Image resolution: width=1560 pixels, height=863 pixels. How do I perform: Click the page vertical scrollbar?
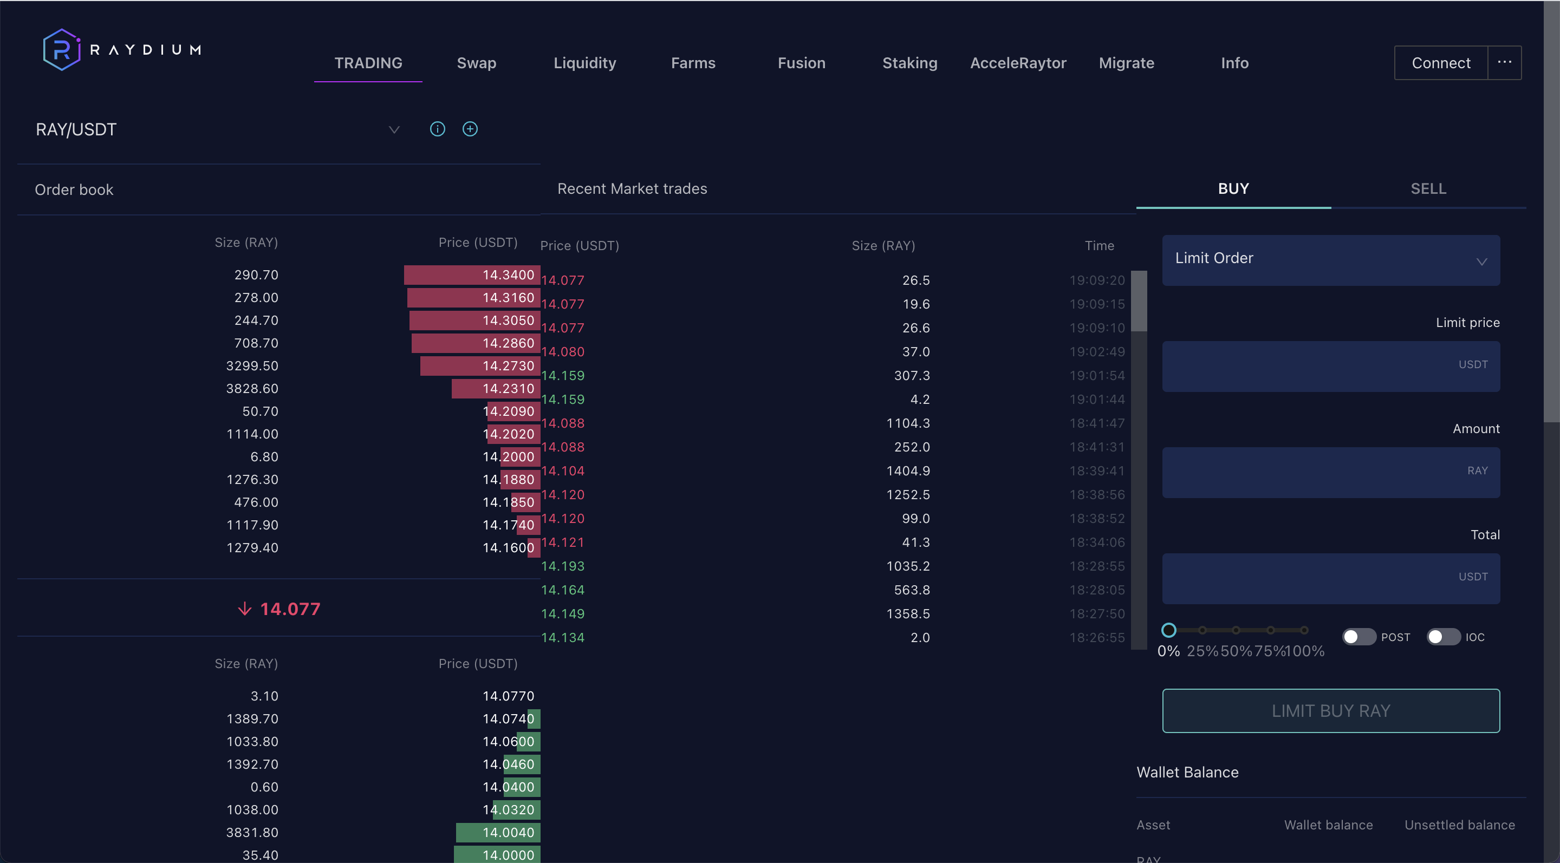[1551, 212]
